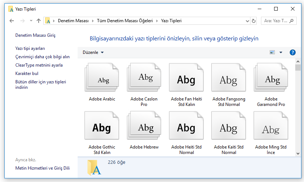Select Adobe Gothic Std Kalın font icon
The image size is (304, 182).
(102, 126)
